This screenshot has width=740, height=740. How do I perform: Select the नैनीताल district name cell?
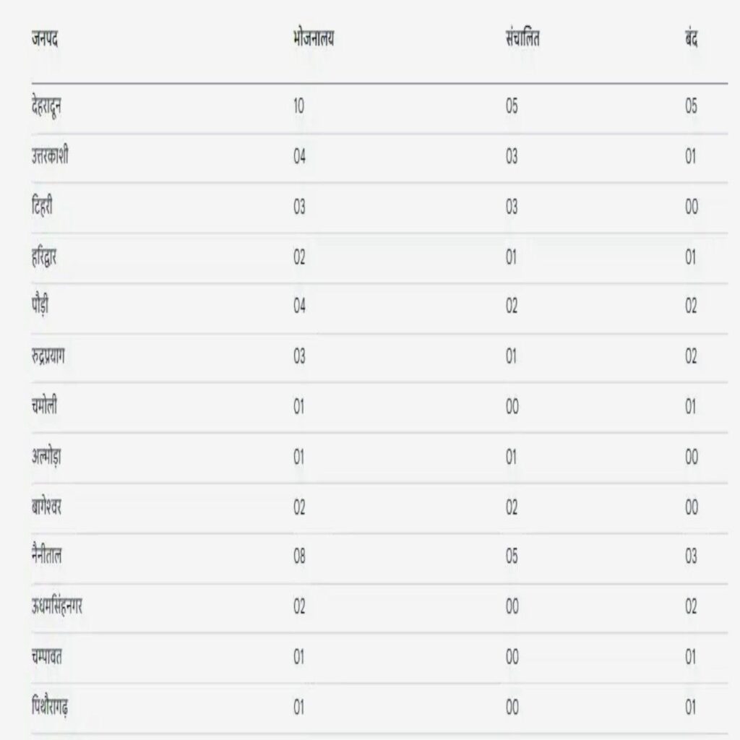[x=46, y=556]
